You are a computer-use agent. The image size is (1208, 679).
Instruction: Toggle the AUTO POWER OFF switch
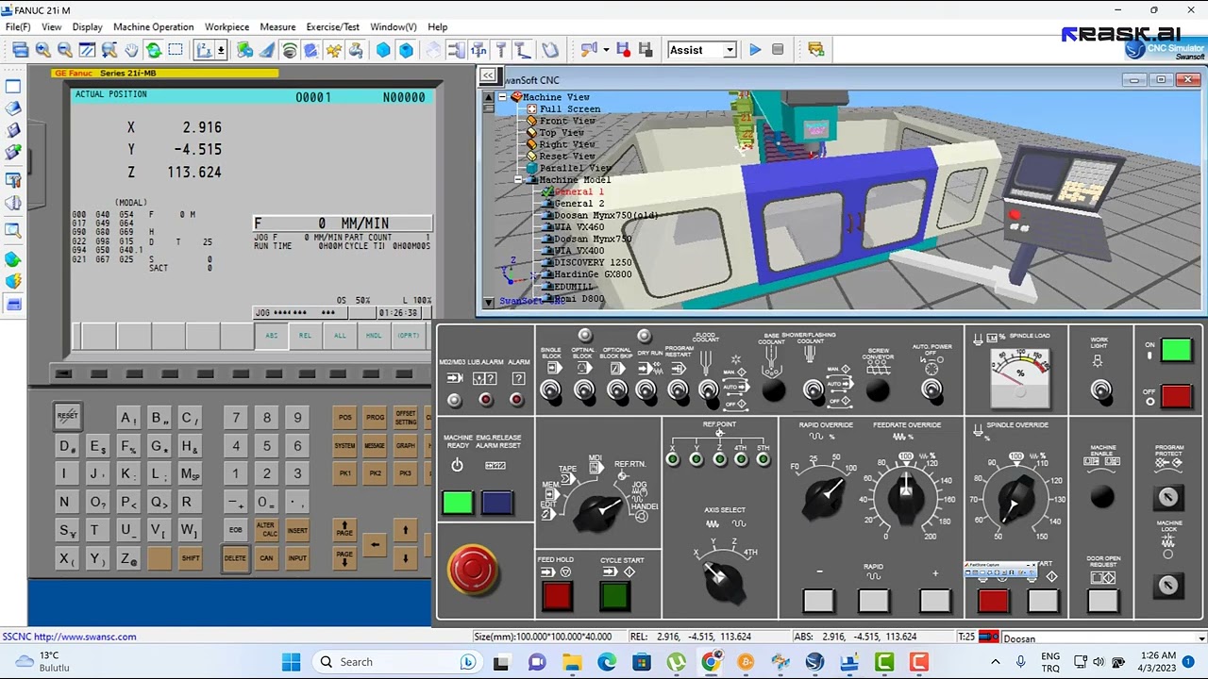(931, 390)
